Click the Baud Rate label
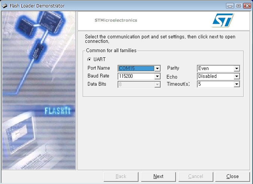The width and height of the screenshot is (253, 184). click(98, 76)
